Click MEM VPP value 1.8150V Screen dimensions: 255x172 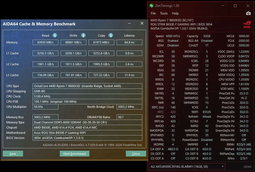pos(244,84)
